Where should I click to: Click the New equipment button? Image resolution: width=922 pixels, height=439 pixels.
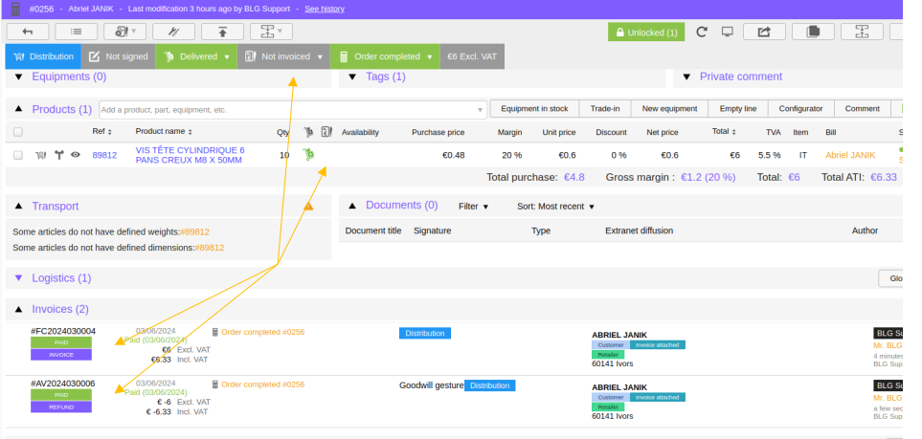670,109
